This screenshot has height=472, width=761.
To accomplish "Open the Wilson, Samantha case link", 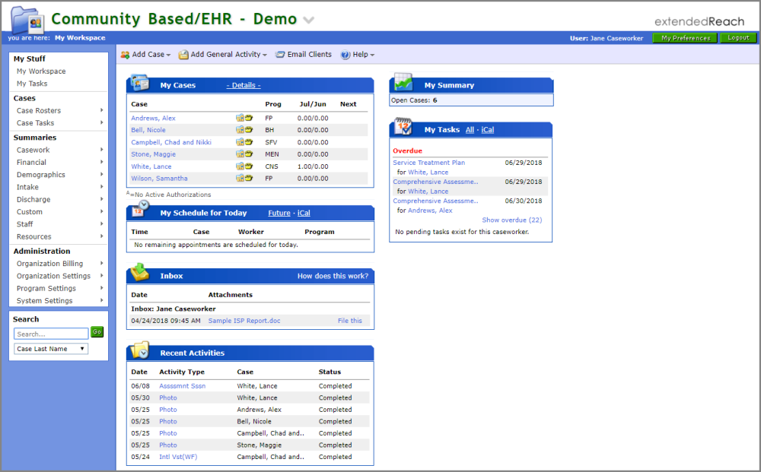I will tap(159, 179).
